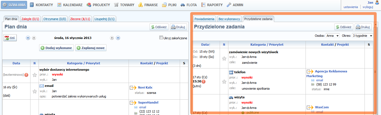The width and height of the screenshot is (381, 115).
Task: Star the 'zamówienie nowych wizytówek' task
Action: (224, 58)
